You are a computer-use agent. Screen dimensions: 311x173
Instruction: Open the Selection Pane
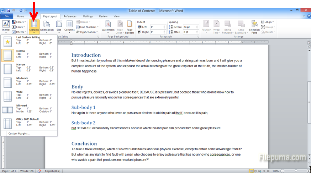click(x=254, y=27)
